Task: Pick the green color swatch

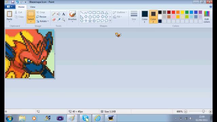Action: [187, 12]
